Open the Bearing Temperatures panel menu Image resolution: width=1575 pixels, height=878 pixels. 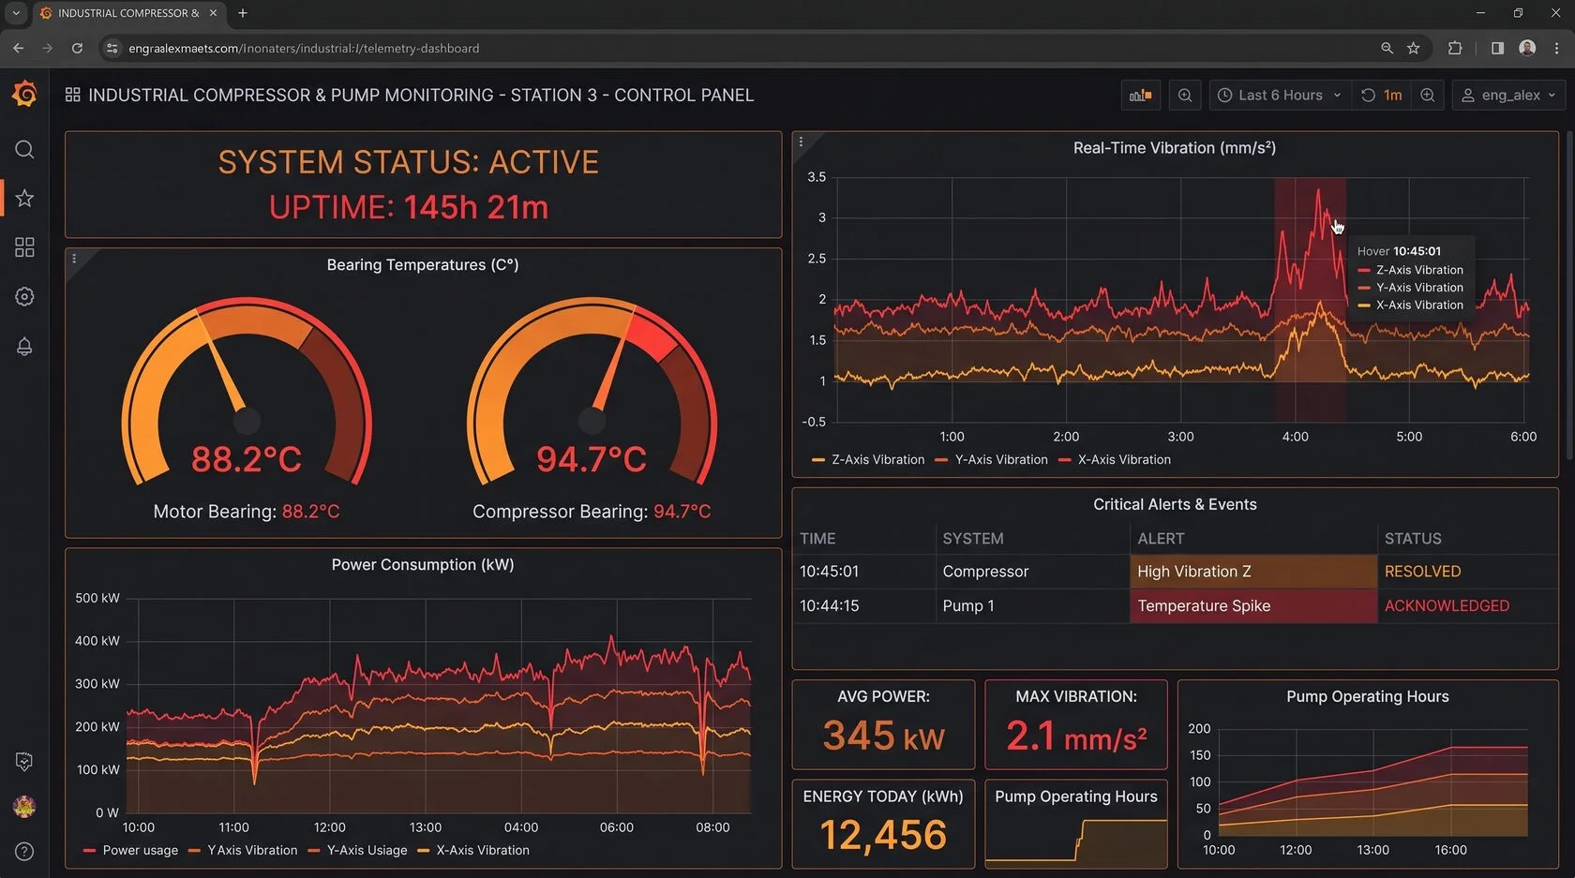pyautogui.click(x=74, y=259)
